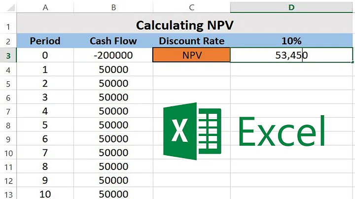Select row header 5
Image resolution: width=355 pixels, height=199 pixels.
tap(8, 84)
